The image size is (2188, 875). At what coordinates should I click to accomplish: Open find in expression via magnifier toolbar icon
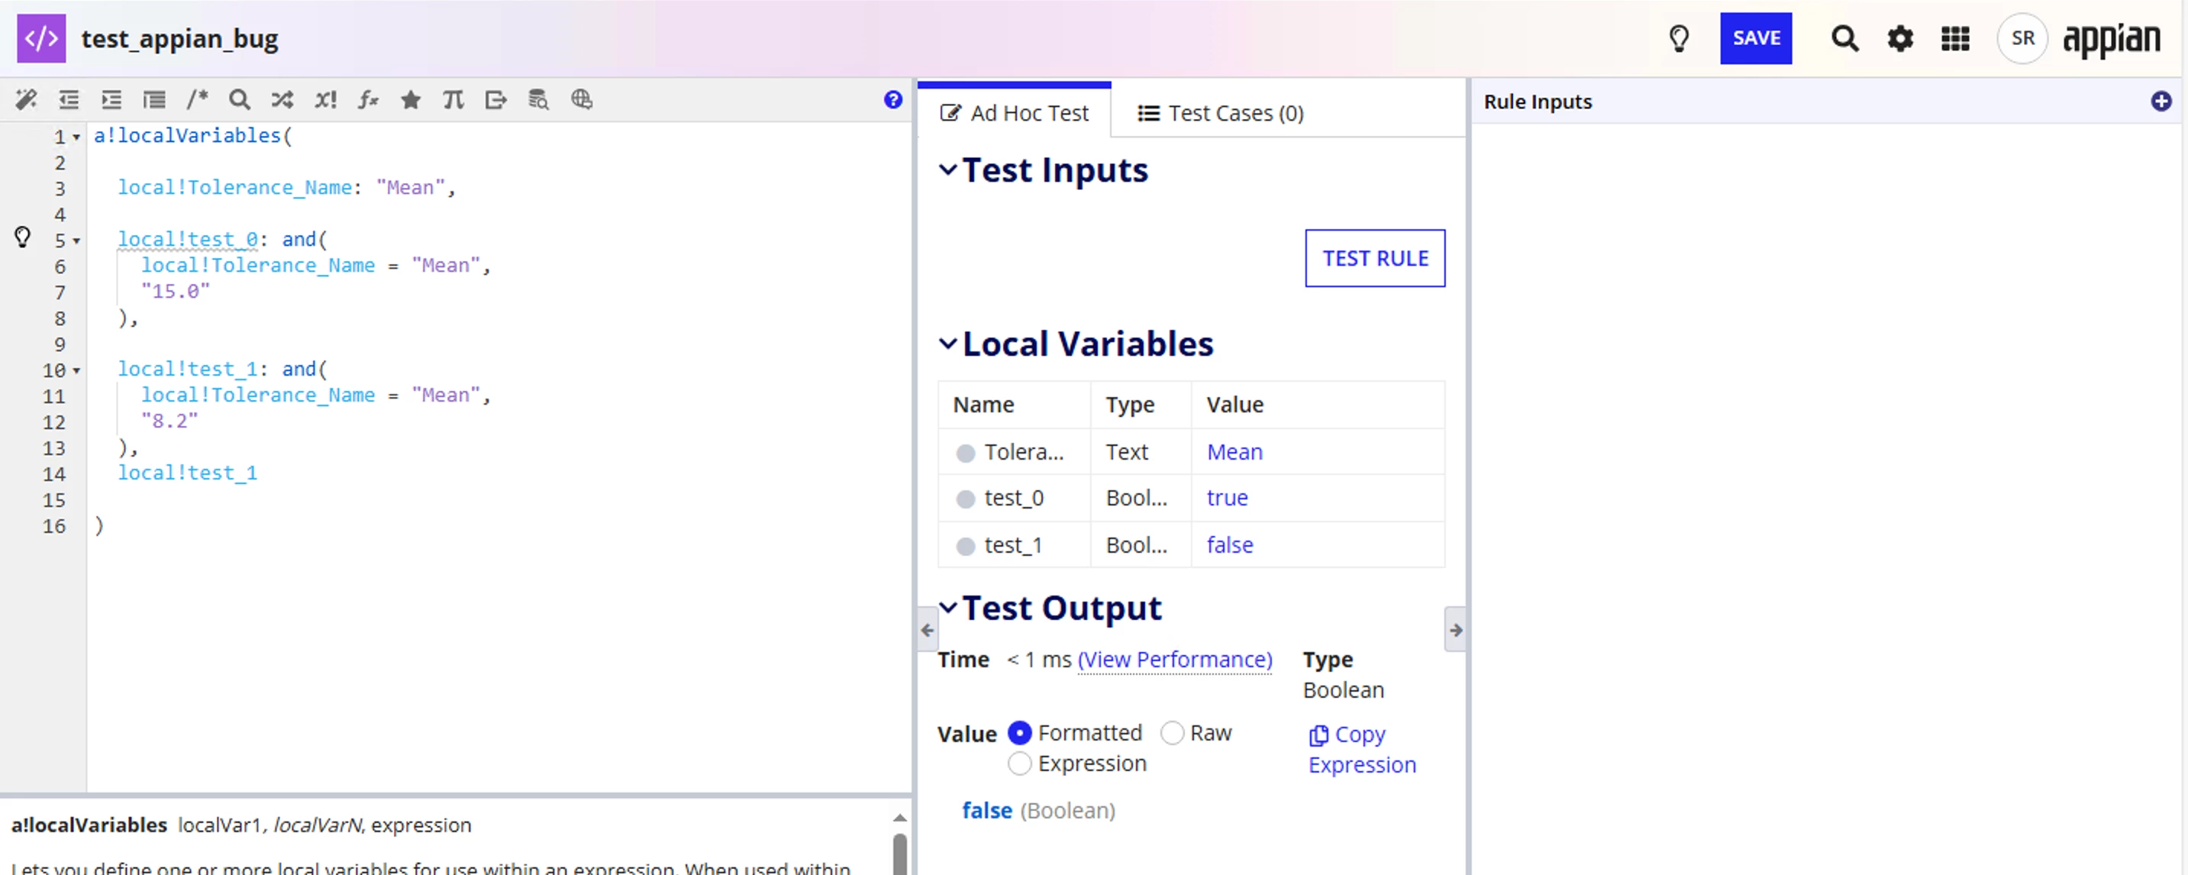click(x=240, y=100)
